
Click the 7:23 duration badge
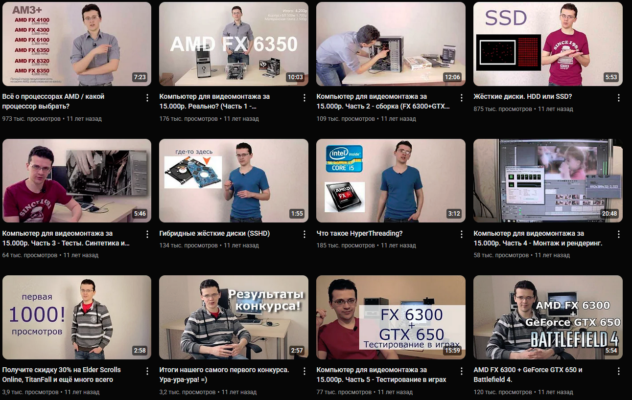pyautogui.click(x=140, y=77)
